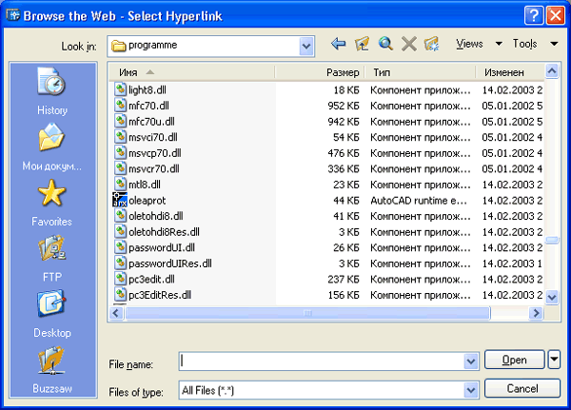Image resolution: width=571 pixels, height=410 pixels.
Task: Click the Open button
Action: (515, 360)
